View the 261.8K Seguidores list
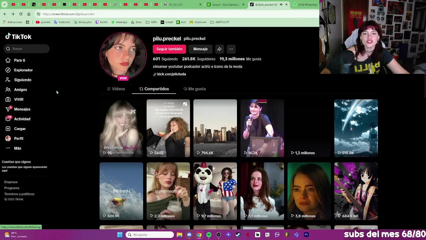Viewport: 426px width, 240px height. tap(199, 59)
